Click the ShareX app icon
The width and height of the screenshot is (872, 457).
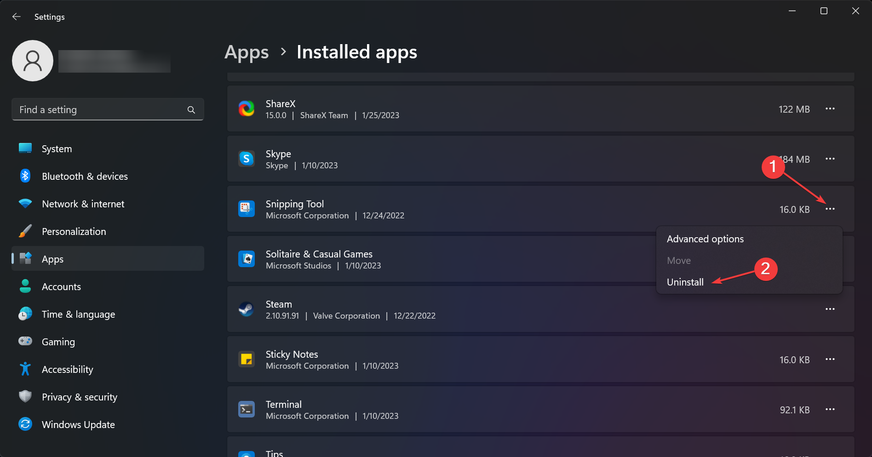pyautogui.click(x=247, y=109)
